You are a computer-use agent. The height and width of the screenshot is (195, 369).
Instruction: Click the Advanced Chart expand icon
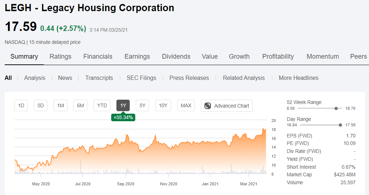tap(208, 106)
